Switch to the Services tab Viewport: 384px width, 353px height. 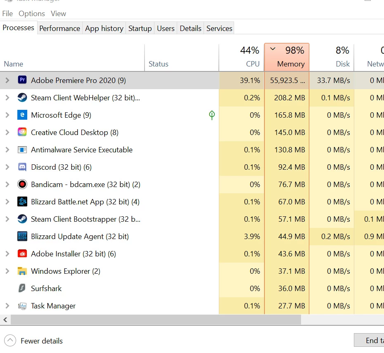[219, 28]
